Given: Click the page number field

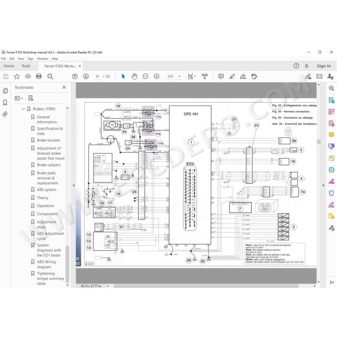Looking at the screenshot, I should click(x=98, y=77).
